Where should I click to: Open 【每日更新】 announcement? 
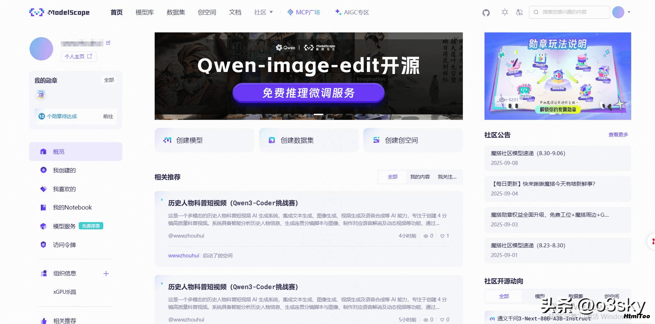[x=558, y=189]
